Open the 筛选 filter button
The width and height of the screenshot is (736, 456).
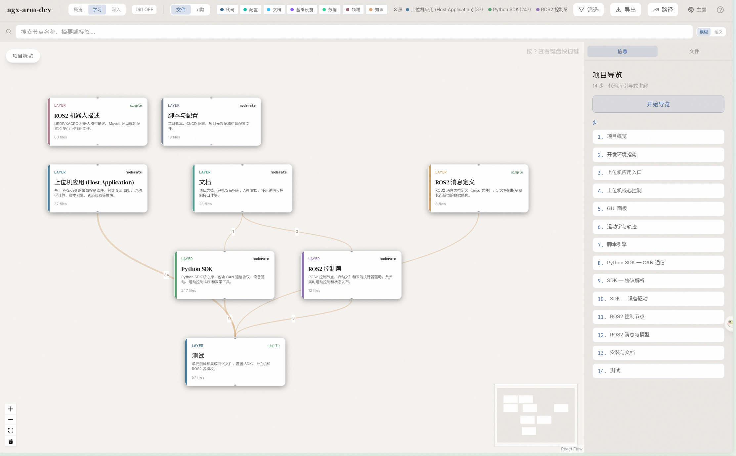click(588, 10)
